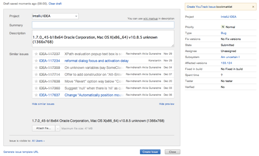The height and width of the screenshot is (156, 259).
Task: Open the All Users visibility dropdown
Action: pyautogui.click(x=38, y=141)
